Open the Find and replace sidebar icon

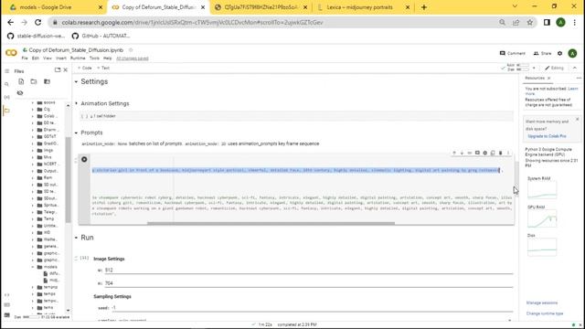[x=6, y=84]
